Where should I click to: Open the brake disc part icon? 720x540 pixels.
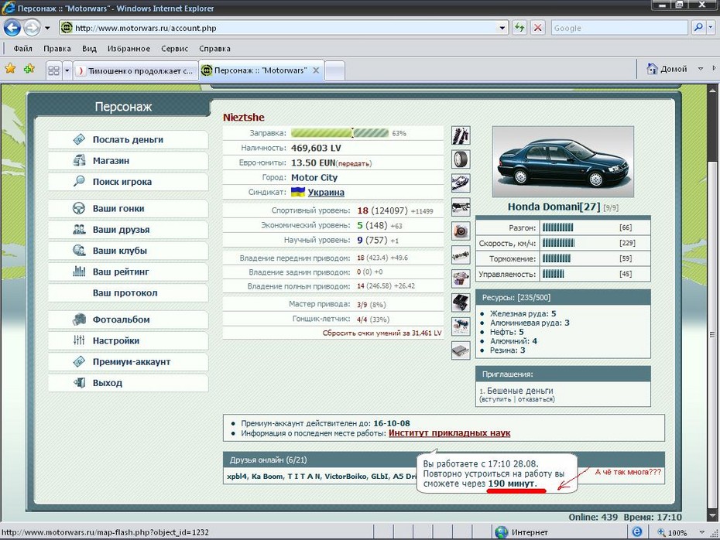coord(461,231)
